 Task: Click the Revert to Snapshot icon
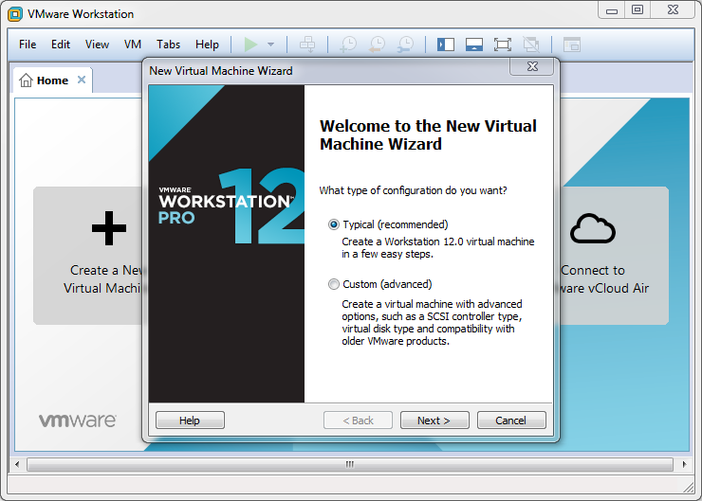click(377, 45)
